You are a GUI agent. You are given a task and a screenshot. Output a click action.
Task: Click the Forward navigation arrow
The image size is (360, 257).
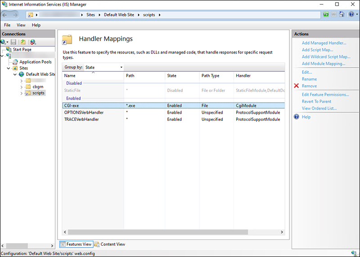pyautogui.click(x=15, y=15)
